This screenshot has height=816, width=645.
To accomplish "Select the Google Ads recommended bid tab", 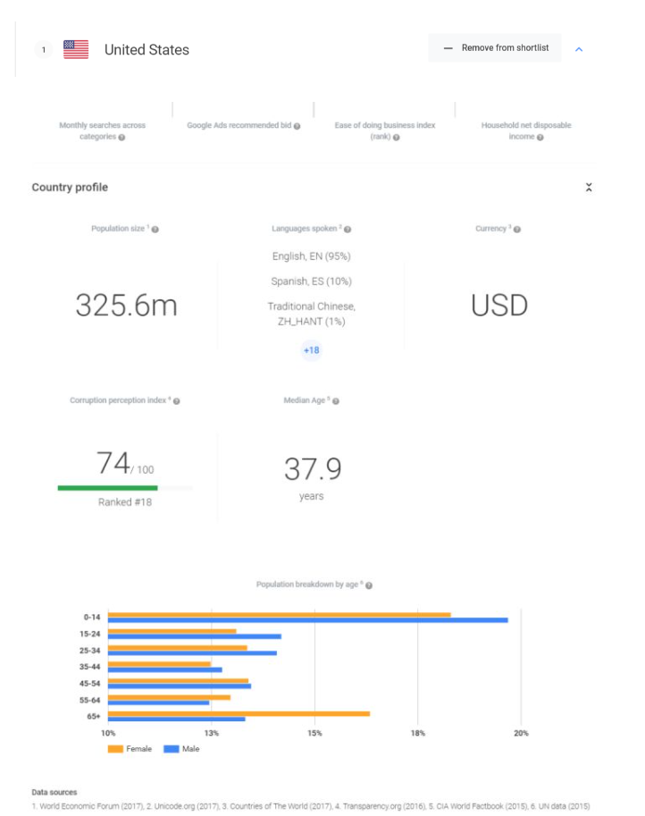I will [x=243, y=125].
